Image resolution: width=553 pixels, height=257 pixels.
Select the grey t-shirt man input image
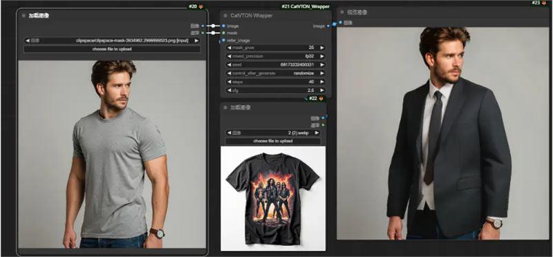[112, 154]
